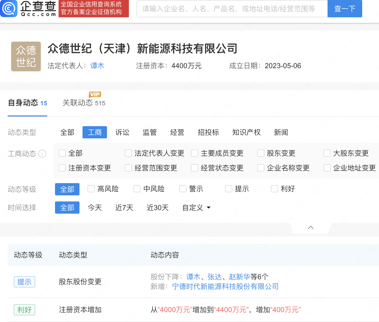The image size is (379, 322).
Task: Check the 警示 level checkbox
Action: point(183,189)
